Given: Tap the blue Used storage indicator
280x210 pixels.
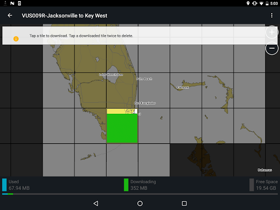Looking at the screenshot, I should (x=4, y=185).
